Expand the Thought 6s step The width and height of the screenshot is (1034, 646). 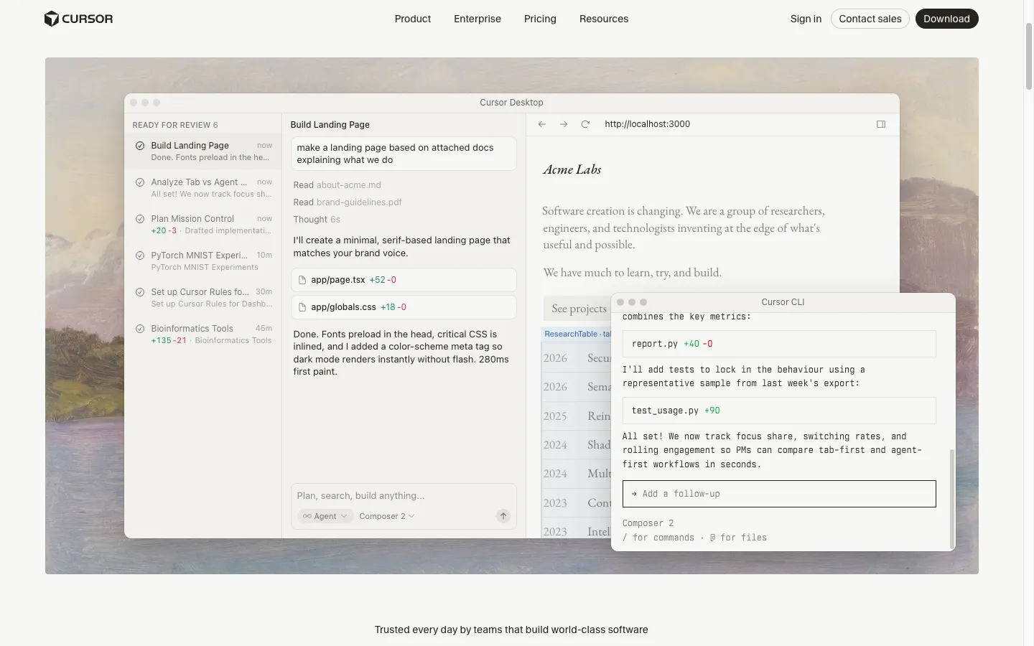coord(317,220)
